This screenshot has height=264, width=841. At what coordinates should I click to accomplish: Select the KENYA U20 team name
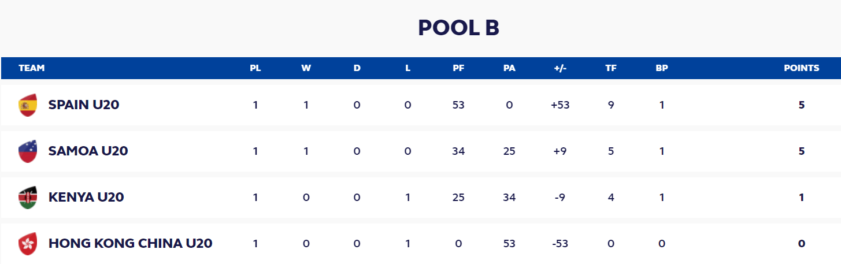[86, 198]
